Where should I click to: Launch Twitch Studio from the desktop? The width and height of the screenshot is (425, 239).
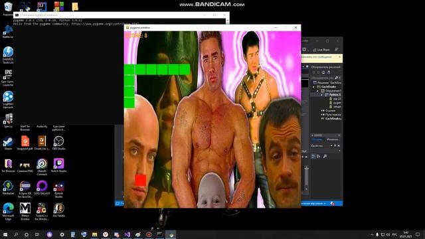pos(58,165)
